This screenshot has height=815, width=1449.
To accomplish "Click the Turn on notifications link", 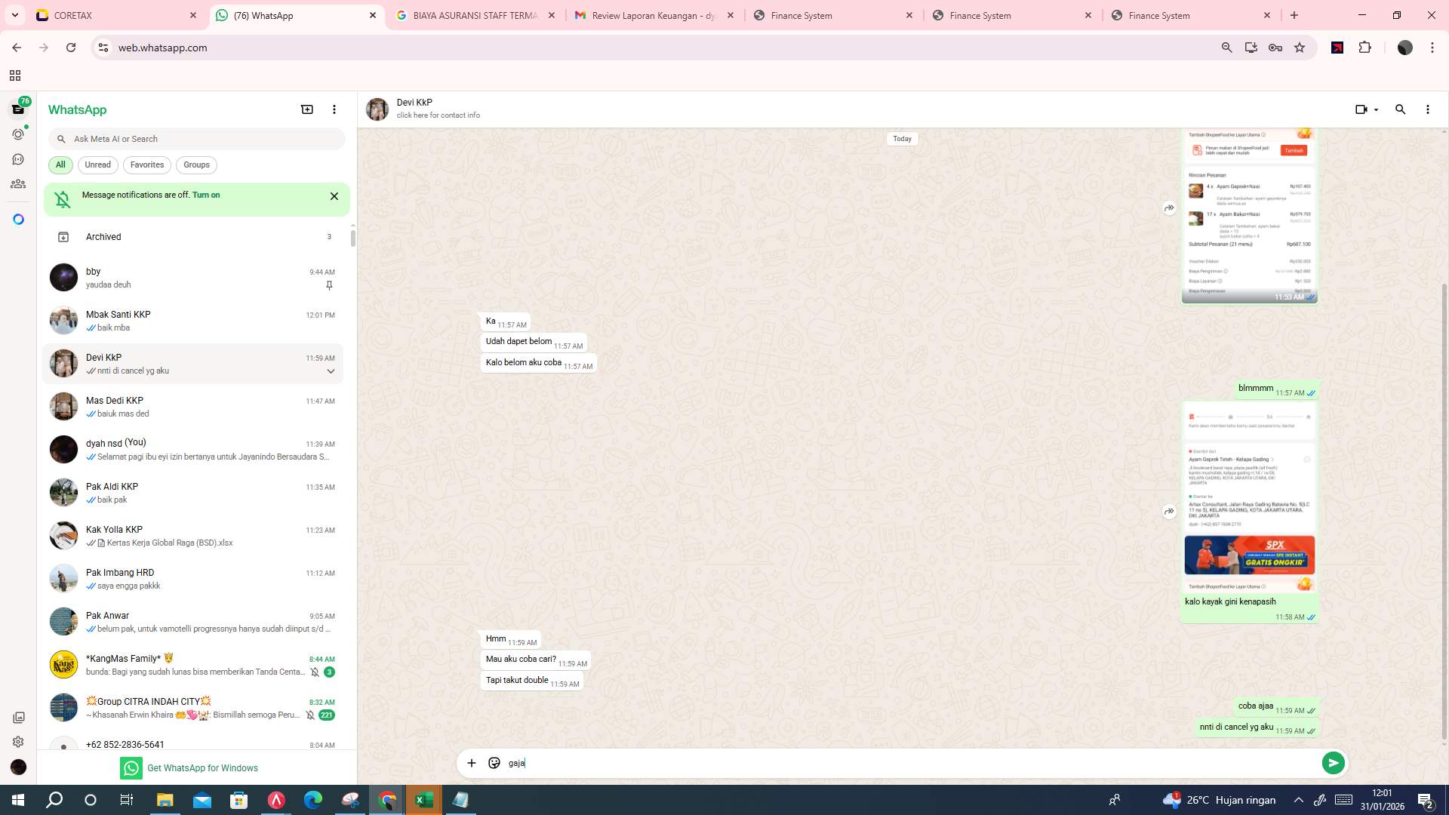I will pyautogui.click(x=207, y=195).
